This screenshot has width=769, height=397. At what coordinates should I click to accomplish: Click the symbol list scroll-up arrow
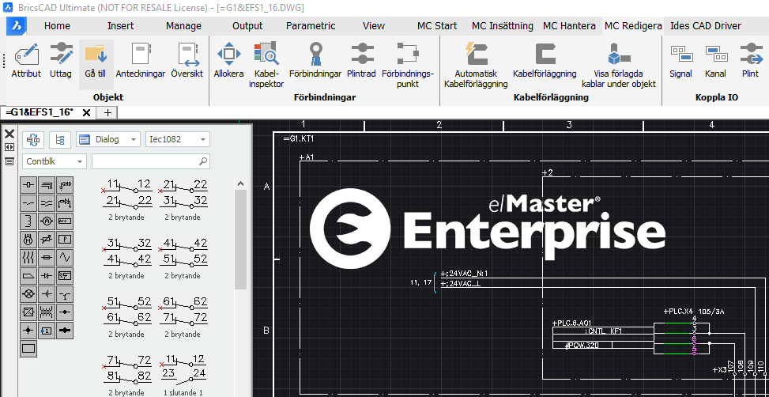[240, 183]
